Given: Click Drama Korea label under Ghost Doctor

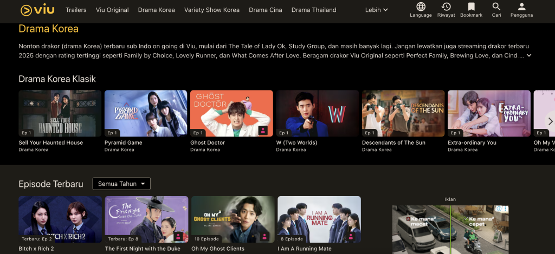Looking at the screenshot, I should point(205,149).
